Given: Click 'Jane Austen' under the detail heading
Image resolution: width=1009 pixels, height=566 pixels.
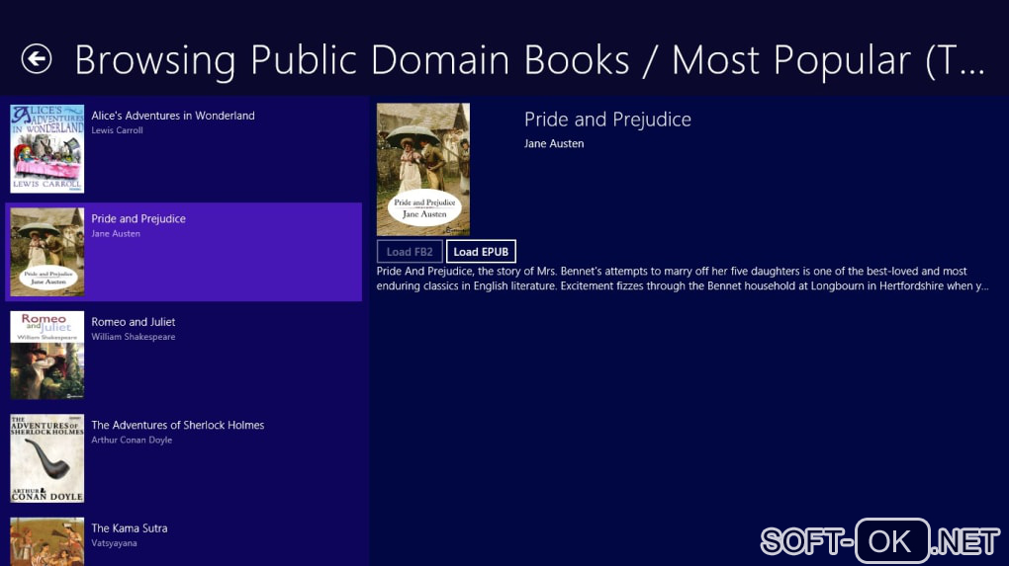Looking at the screenshot, I should 554,144.
